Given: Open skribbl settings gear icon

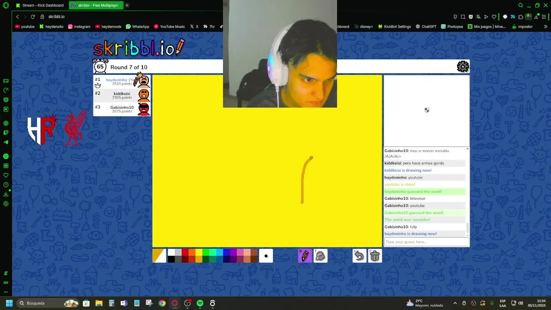Looking at the screenshot, I should [x=463, y=67].
